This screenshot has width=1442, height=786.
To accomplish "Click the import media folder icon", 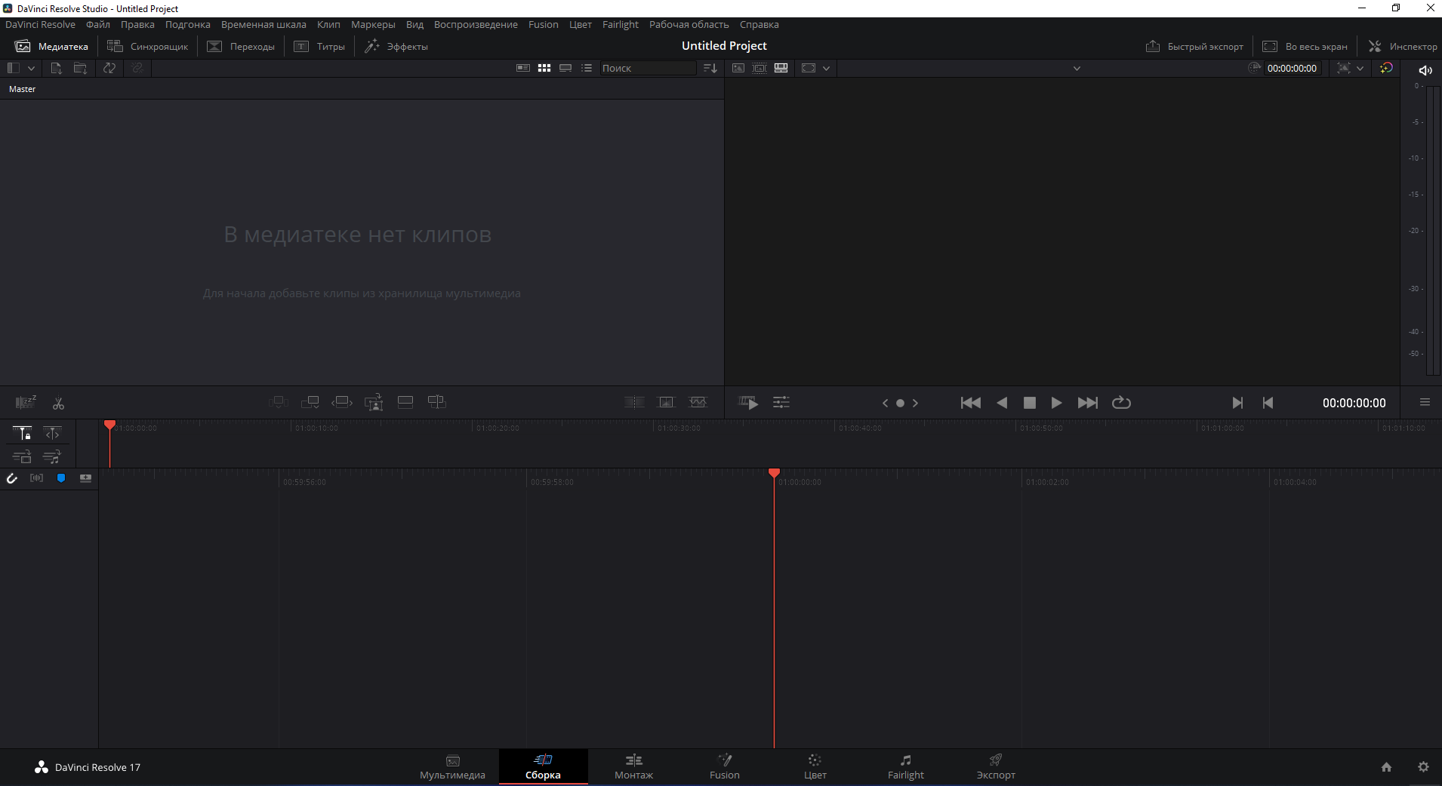I will coord(80,68).
